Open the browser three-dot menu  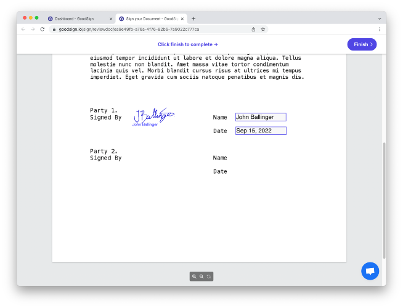(x=380, y=30)
